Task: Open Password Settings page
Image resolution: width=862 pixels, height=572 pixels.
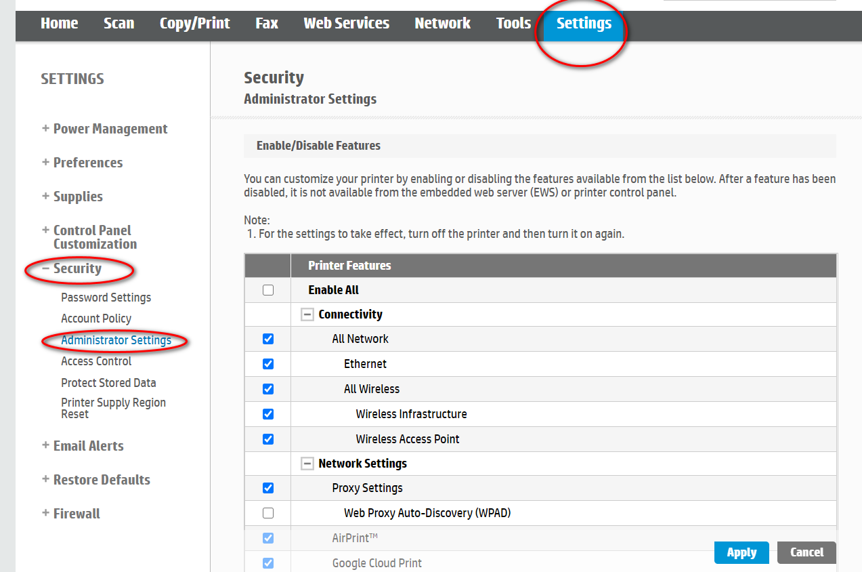Action: pos(106,298)
